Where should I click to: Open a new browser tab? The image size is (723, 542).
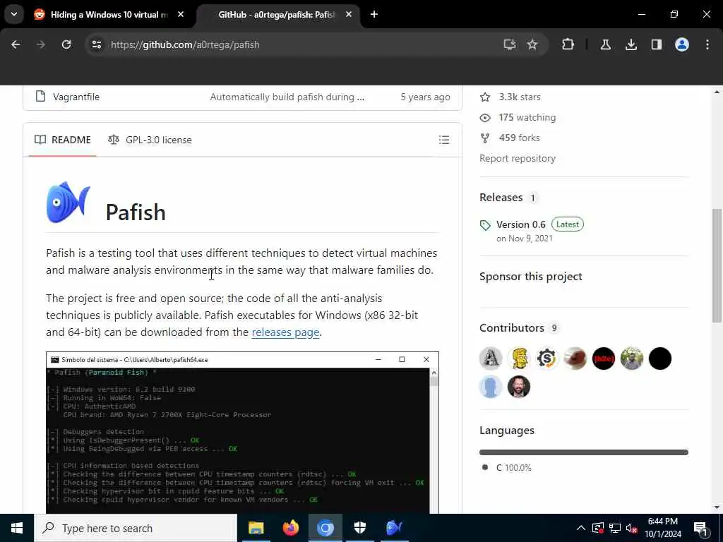pos(374,15)
